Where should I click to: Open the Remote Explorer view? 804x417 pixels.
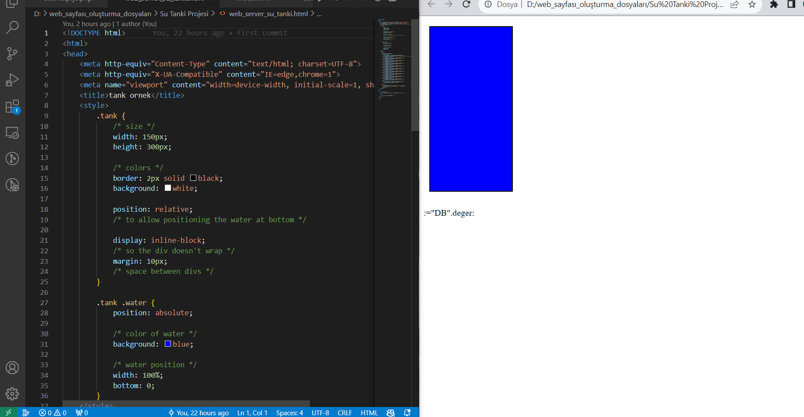12,133
